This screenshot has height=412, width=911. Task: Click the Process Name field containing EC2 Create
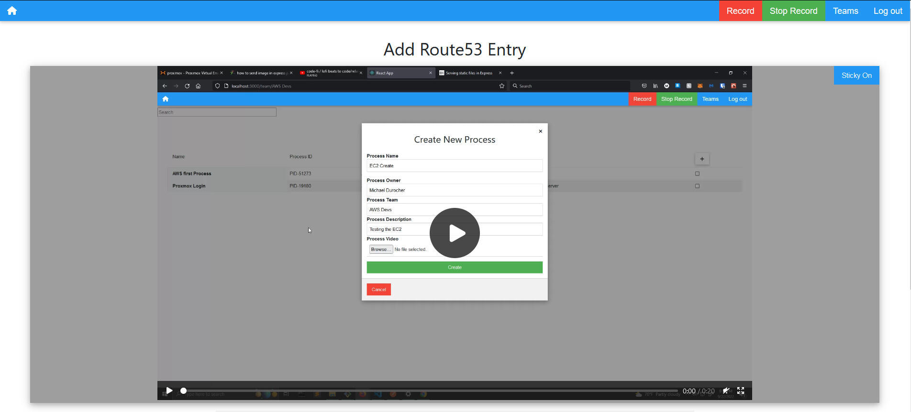(454, 166)
